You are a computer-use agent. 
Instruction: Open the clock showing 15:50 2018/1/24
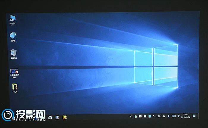[x=186, y=116]
